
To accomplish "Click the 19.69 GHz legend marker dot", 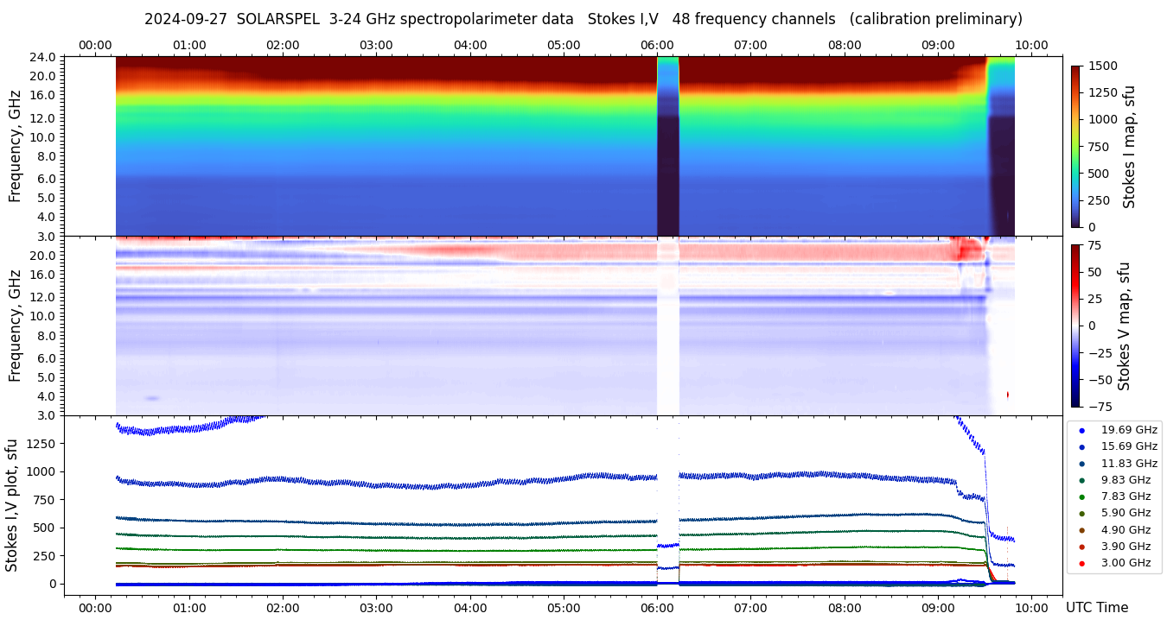I will pyautogui.click(x=1081, y=430).
